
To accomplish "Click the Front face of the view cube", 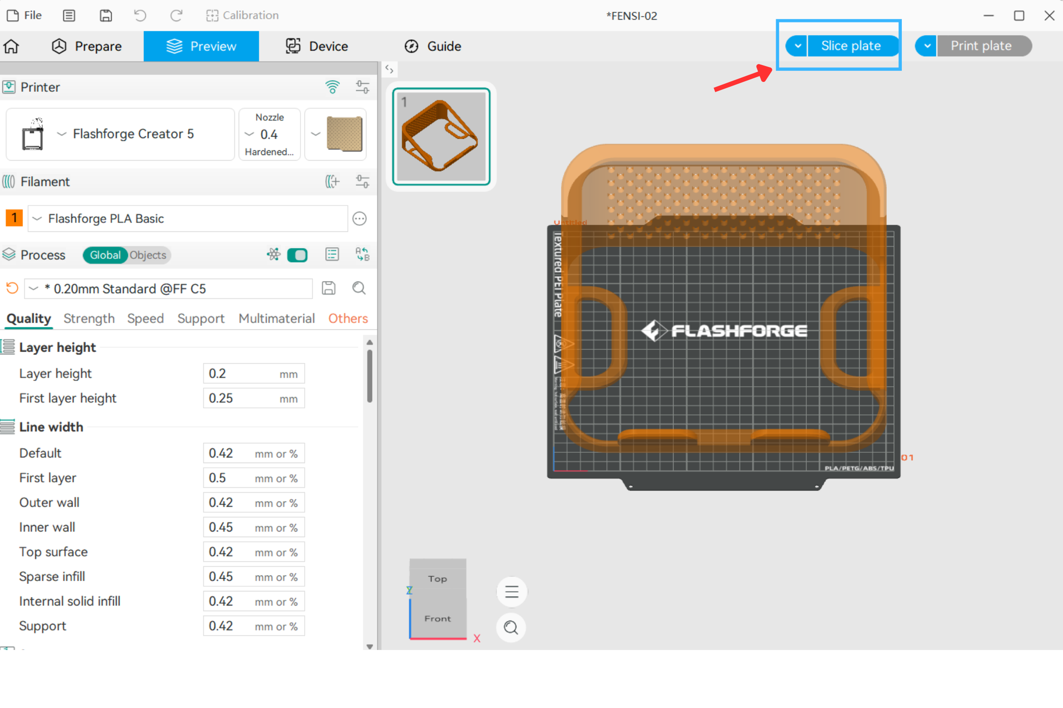I will [438, 619].
